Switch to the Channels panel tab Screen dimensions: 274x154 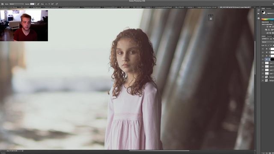click(269, 36)
